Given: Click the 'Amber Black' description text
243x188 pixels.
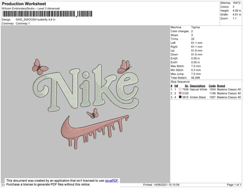Looking at the screenshot, I should pos(198,97).
